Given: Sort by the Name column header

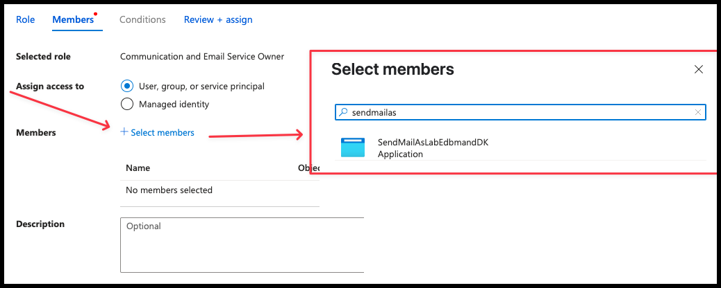Looking at the screenshot, I should click(x=138, y=168).
